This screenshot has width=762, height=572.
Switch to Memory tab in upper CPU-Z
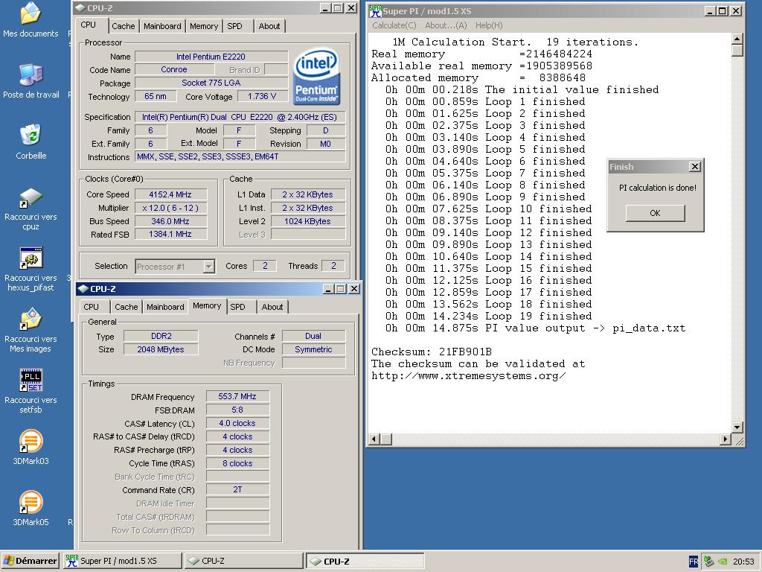[x=204, y=26]
